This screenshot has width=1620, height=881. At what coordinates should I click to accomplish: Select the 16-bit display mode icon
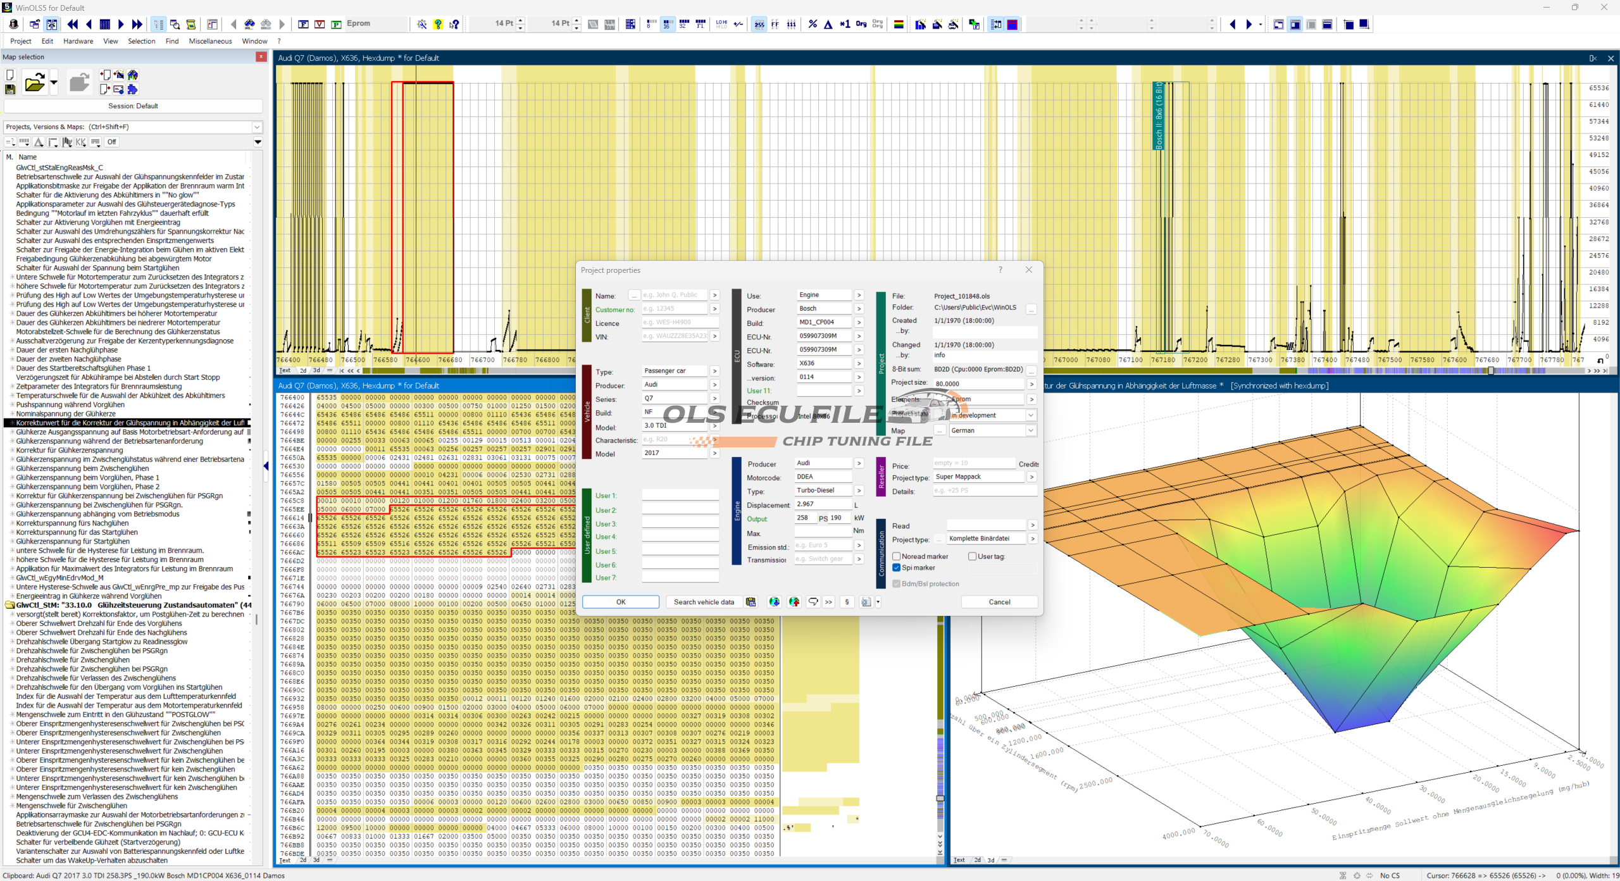click(667, 24)
